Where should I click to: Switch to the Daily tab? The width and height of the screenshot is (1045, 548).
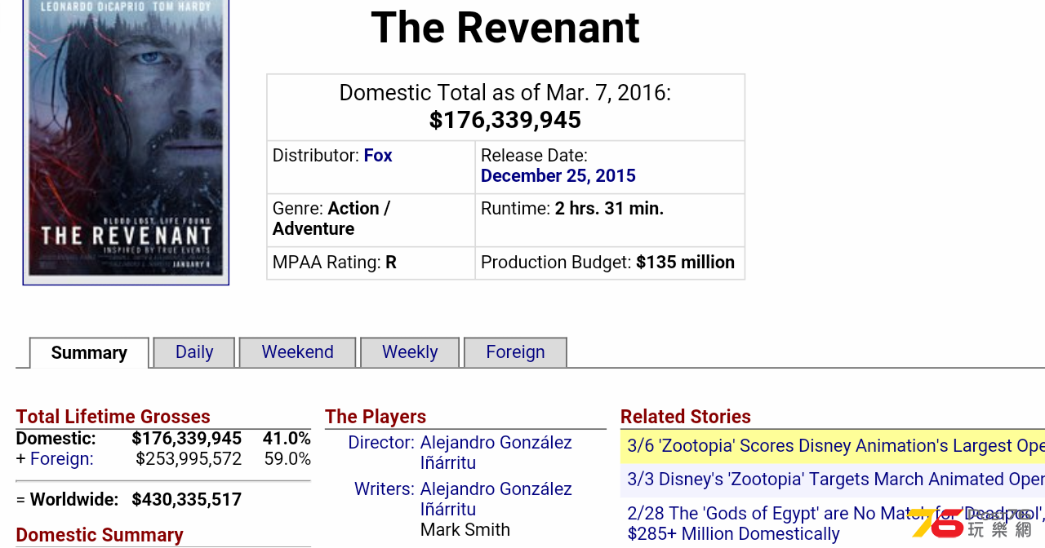point(194,352)
